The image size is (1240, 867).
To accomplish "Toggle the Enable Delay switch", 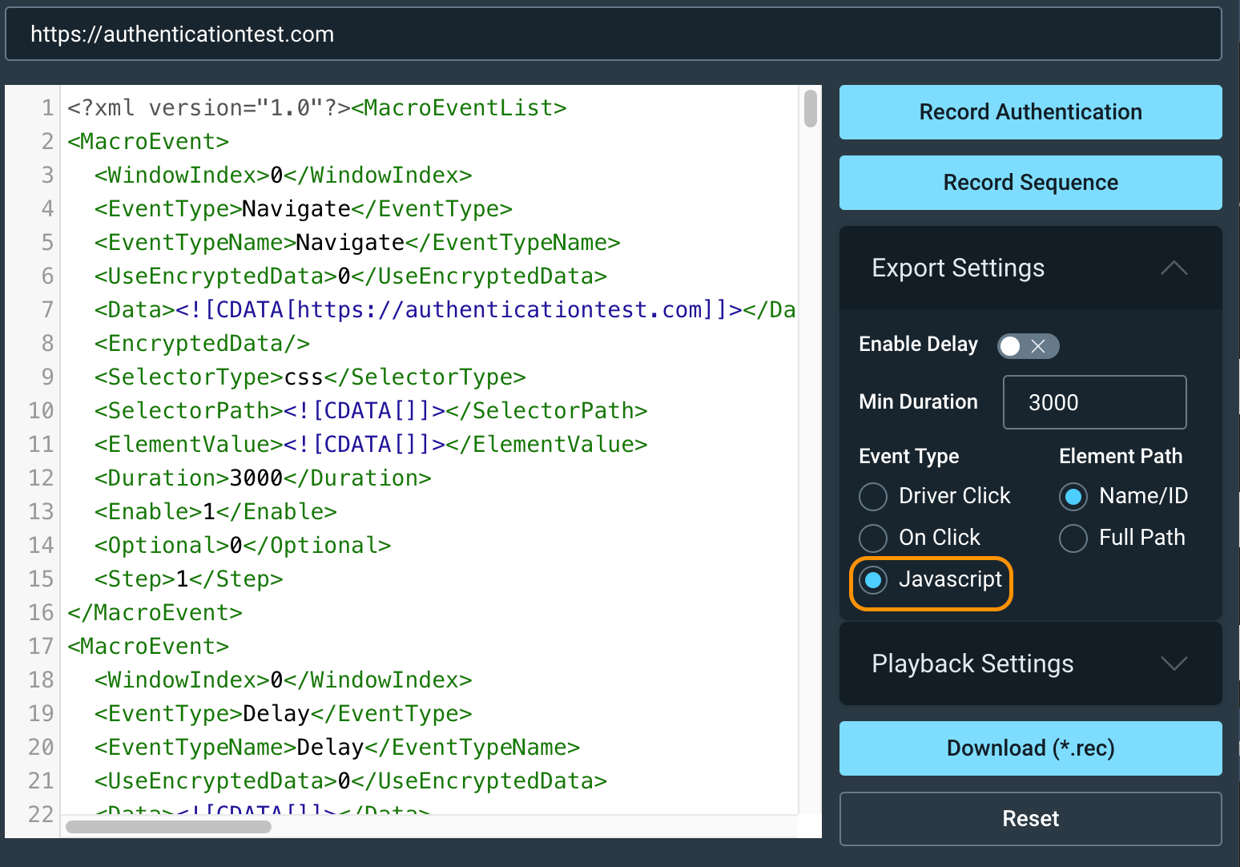I will (1028, 345).
